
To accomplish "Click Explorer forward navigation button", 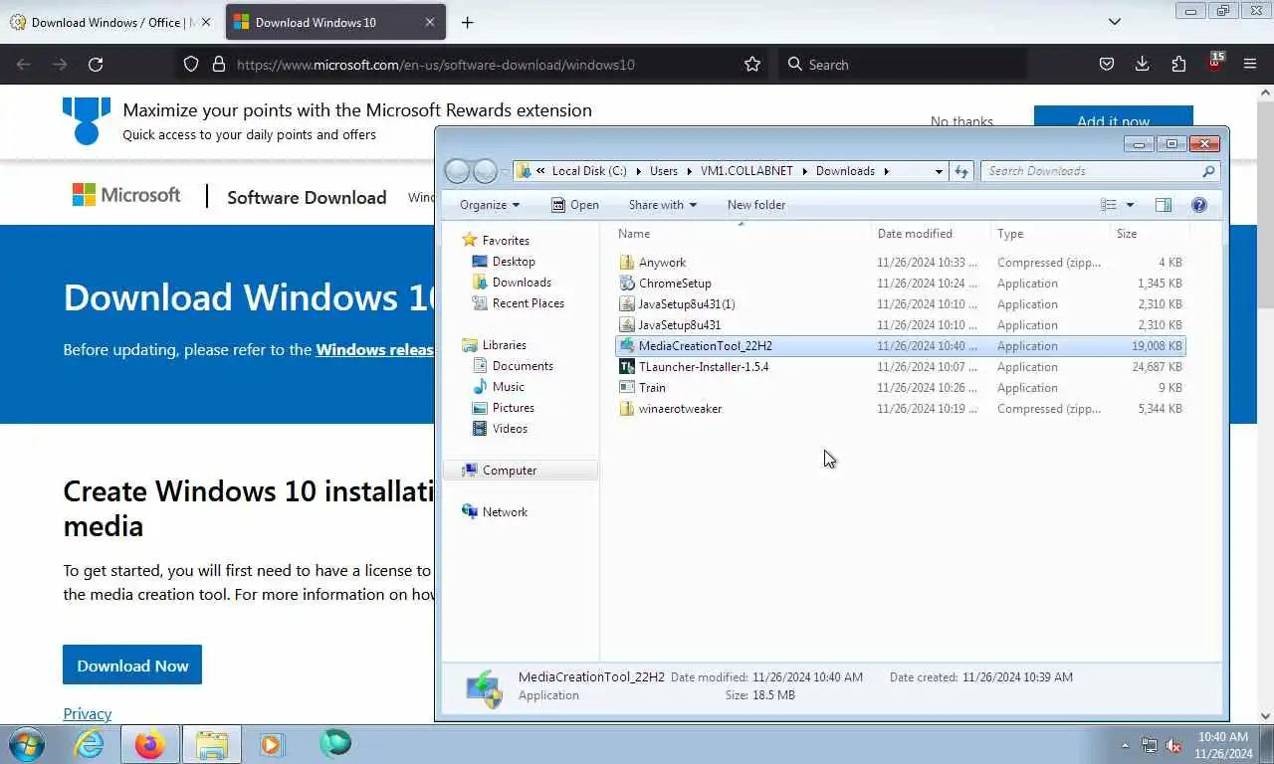I will (x=485, y=171).
